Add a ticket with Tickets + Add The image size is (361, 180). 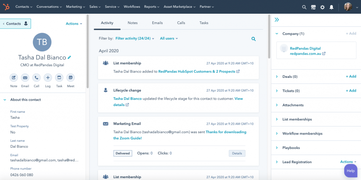point(351,91)
